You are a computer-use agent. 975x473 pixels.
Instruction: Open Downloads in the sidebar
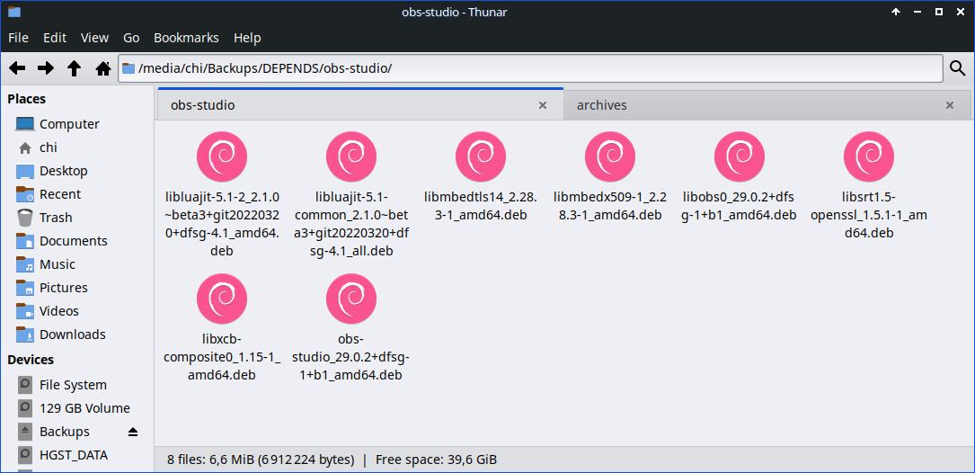pos(77,335)
